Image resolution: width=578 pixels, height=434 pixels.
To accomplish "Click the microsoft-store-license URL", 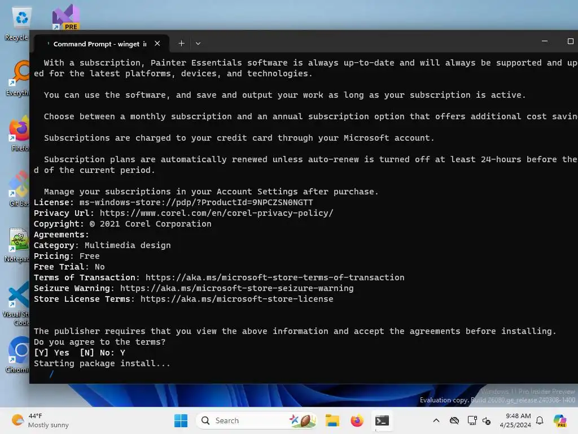I will click(237, 299).
